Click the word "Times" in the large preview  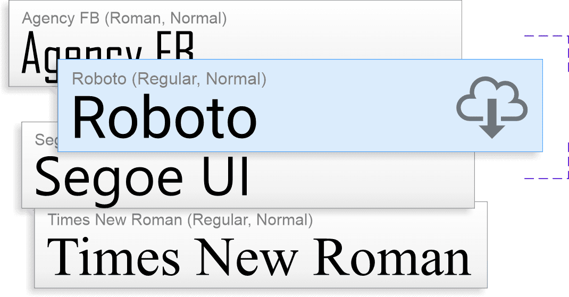click(x=113, y=259)
